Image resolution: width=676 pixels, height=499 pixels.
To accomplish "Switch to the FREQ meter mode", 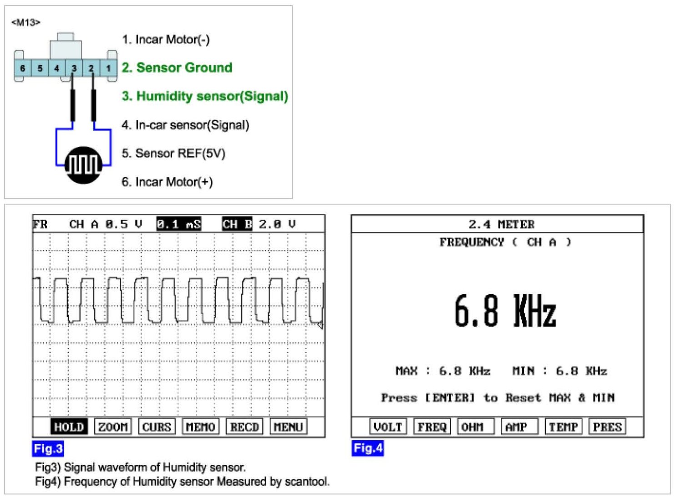I will pyautogui.click(x=432, y=427).
